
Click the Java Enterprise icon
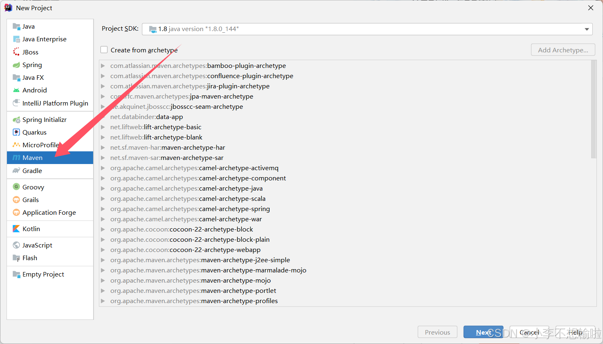coord(16,39)
